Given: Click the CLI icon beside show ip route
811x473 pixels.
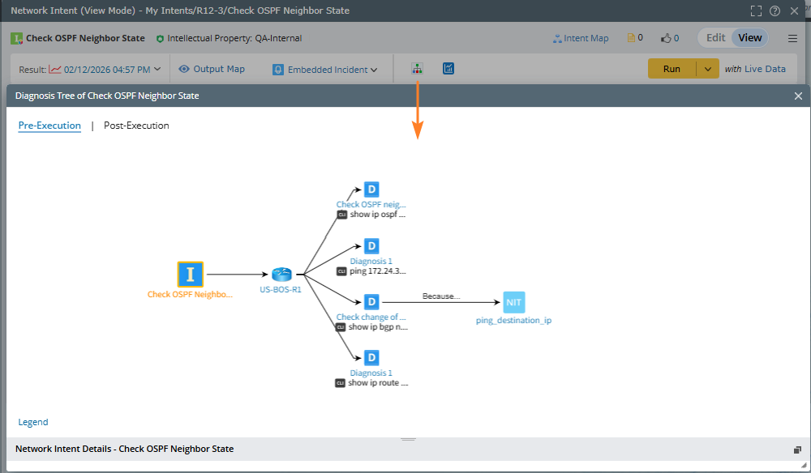Looking at the screenshot, I should pyautogui.click(x=340, y=383).
